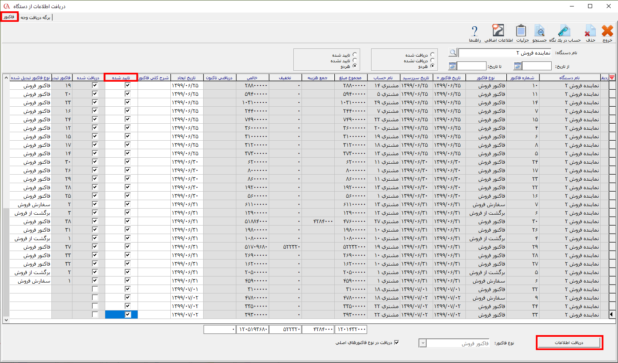
Task: Click the راهنما (Help) question mark icon
Action: [475, 32]
